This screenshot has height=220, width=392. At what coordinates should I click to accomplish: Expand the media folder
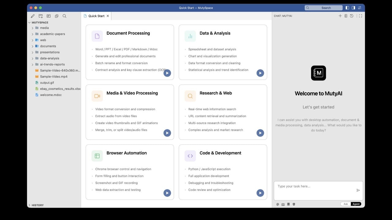click(32, 28)
